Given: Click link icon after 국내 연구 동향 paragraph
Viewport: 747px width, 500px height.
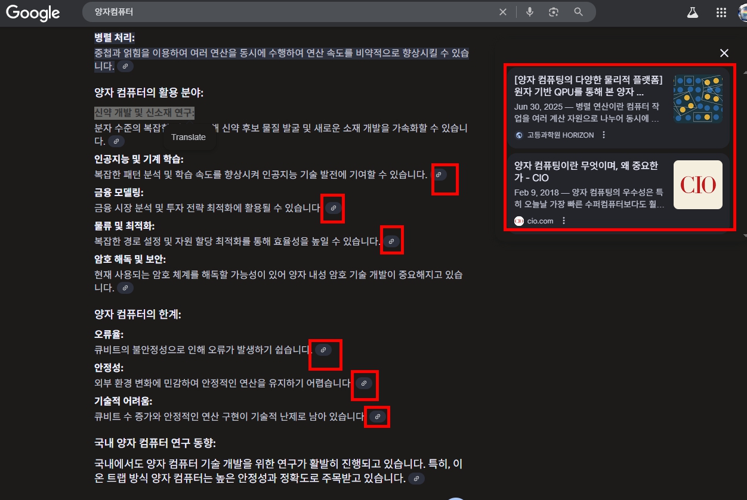Looking at the screenshot, I should point(416,479).
